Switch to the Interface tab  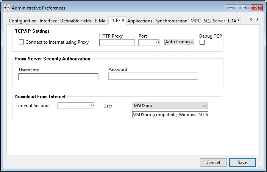[48, 21]
